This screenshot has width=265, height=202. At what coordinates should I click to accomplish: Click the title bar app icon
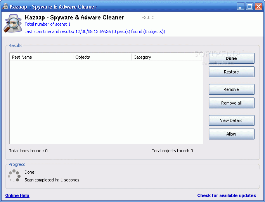(x=5, y=7)
